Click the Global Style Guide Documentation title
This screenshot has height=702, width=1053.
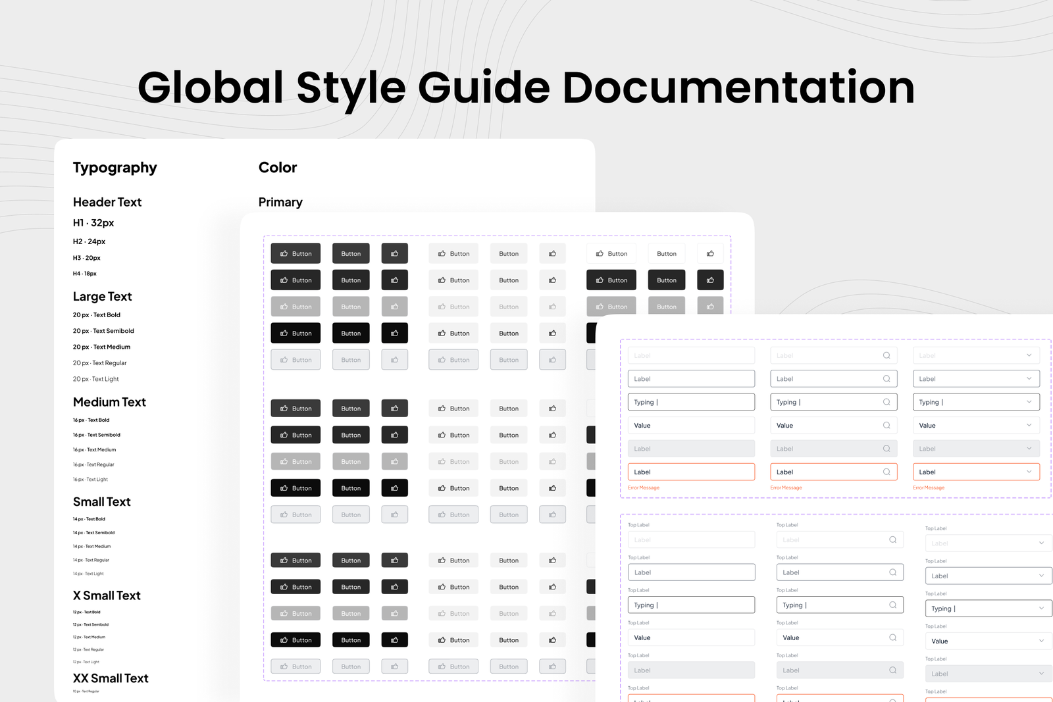[x=526, y=88]
